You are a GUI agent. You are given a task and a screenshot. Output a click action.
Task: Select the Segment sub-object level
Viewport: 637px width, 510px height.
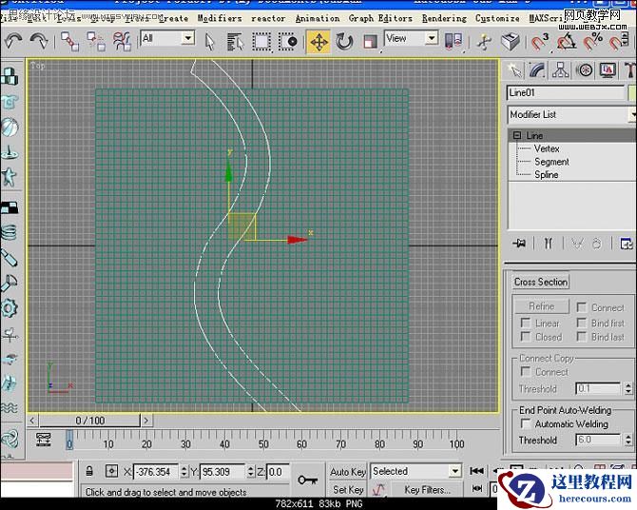pos(551,162)
